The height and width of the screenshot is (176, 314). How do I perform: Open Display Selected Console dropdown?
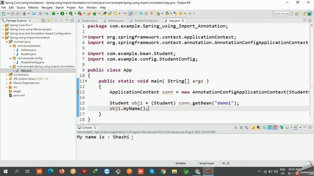point(291,128)
